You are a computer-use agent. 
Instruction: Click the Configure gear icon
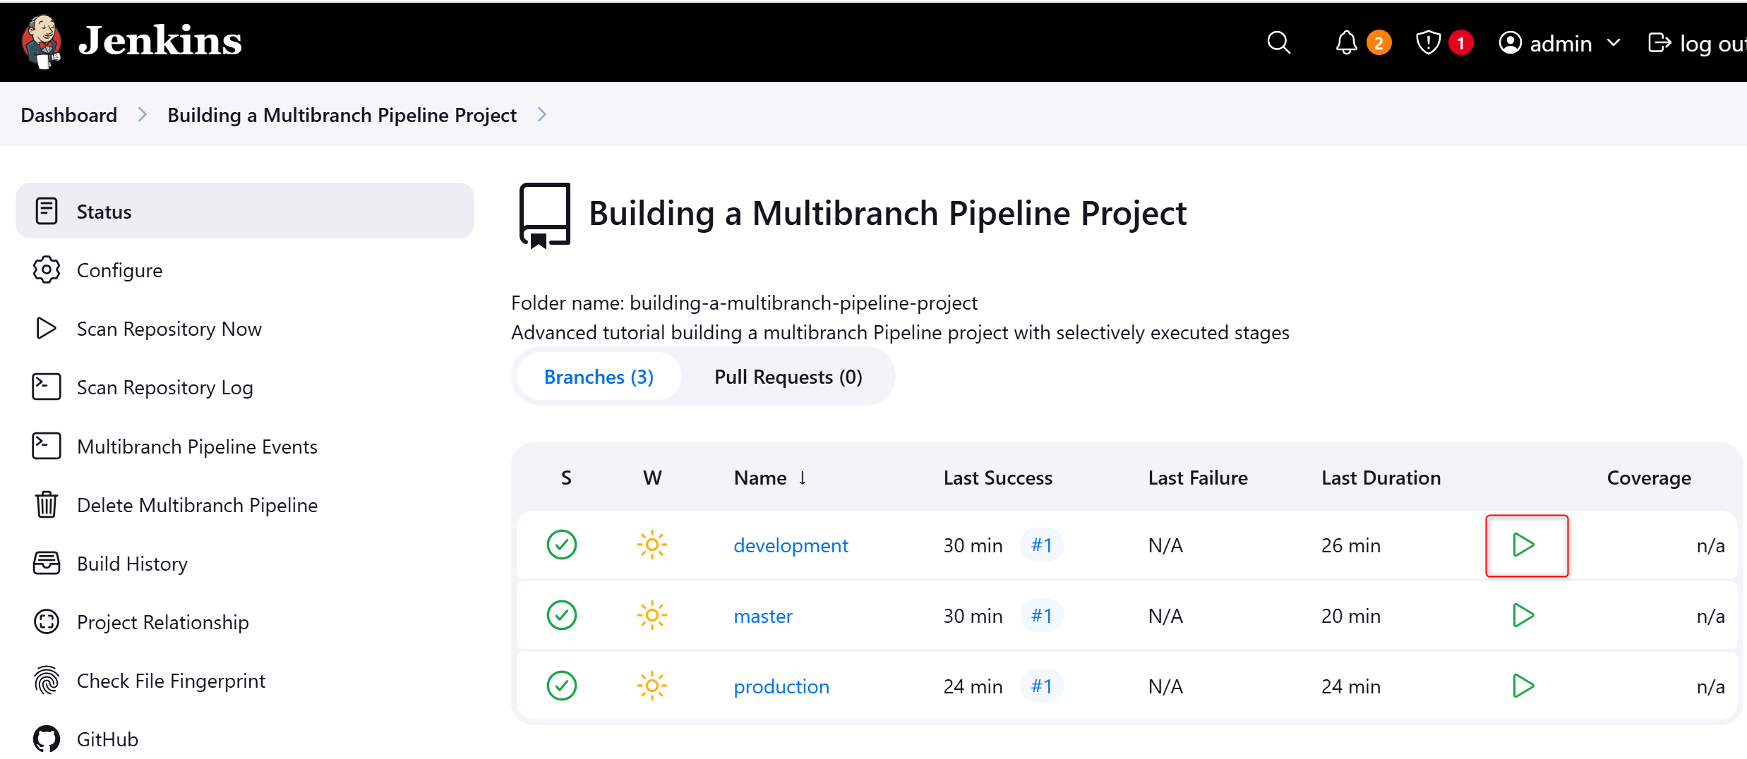(47, 269)
